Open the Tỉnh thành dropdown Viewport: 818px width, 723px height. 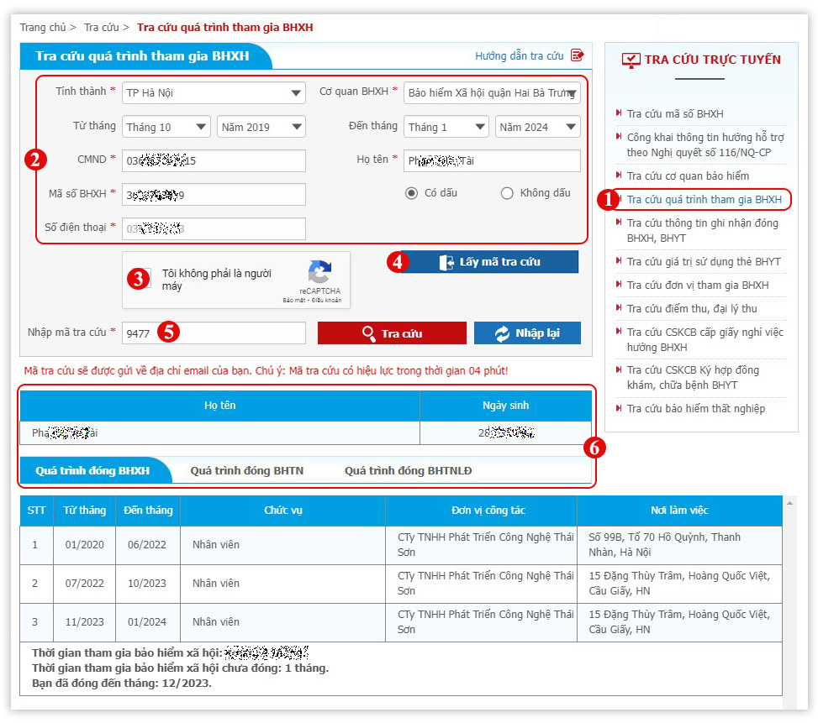pyautogui.click(x=214, y=92)
